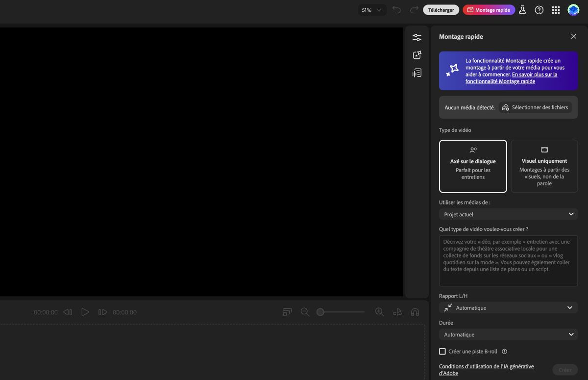Click the Créer button
This screenshot has height=380, width=588.
pos(565,370)
